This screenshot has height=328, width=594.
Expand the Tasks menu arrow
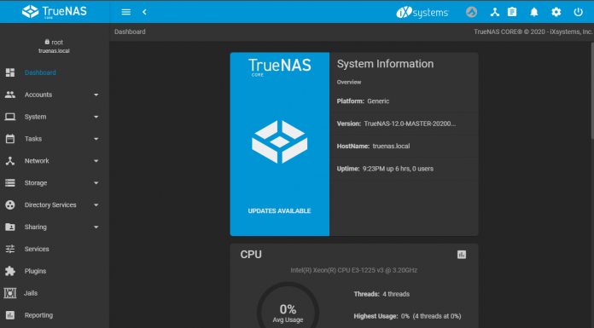point(96,139)
